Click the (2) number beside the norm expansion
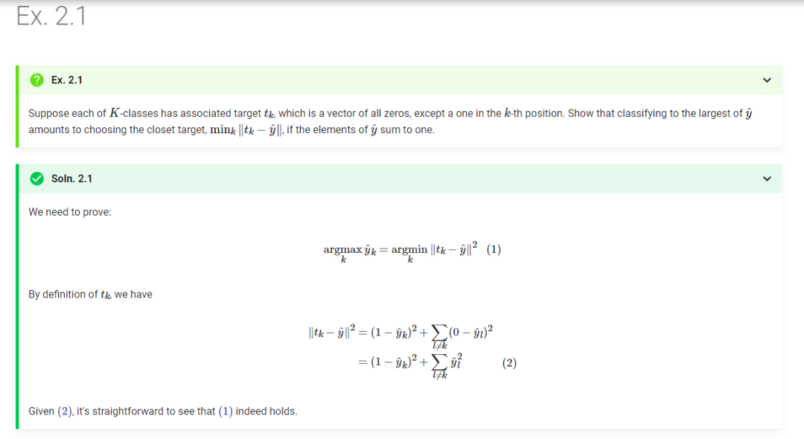Screen dimensions: 804x439 pos(509,363)
